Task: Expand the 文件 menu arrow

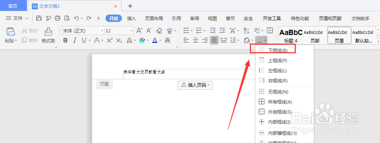Action: (27, 18)
